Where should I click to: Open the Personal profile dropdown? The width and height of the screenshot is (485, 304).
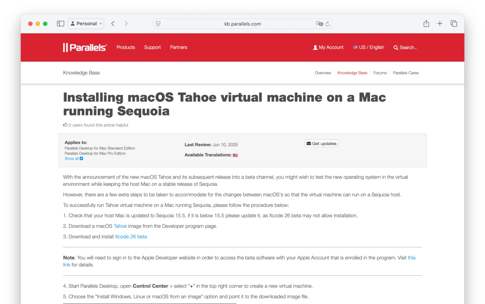pos(86,23)
